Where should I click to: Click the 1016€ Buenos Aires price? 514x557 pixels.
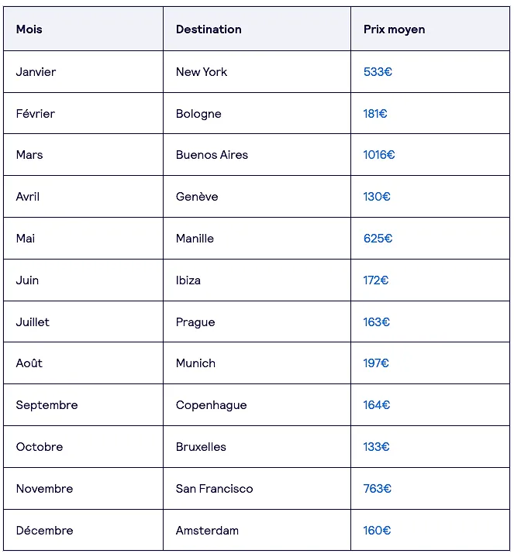(x=379, y=155)
